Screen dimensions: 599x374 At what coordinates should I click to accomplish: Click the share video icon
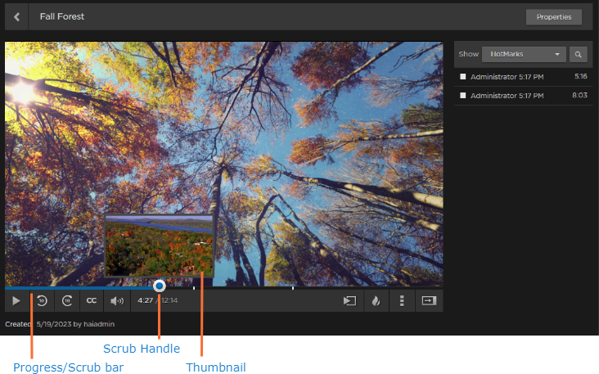349,300
